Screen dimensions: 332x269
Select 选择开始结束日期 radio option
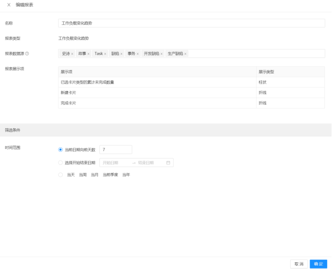click(60, 163)
